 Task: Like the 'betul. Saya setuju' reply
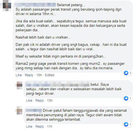29,101
